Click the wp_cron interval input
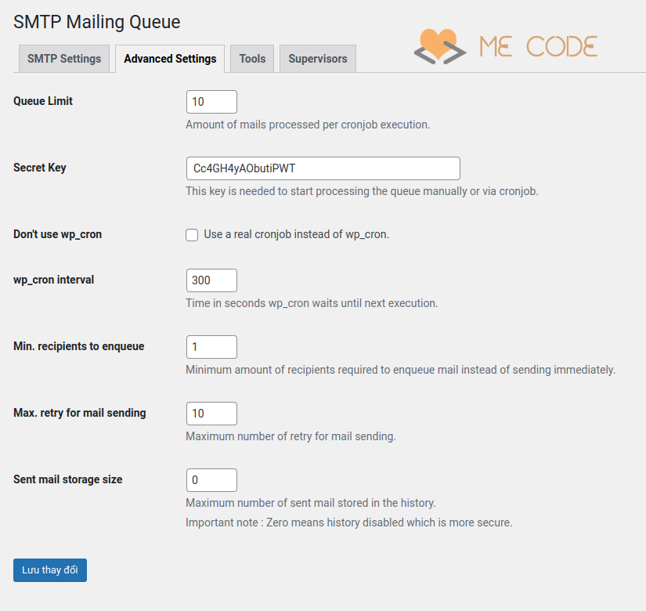The width and height of the screenshot is (646, 611). 211,280
